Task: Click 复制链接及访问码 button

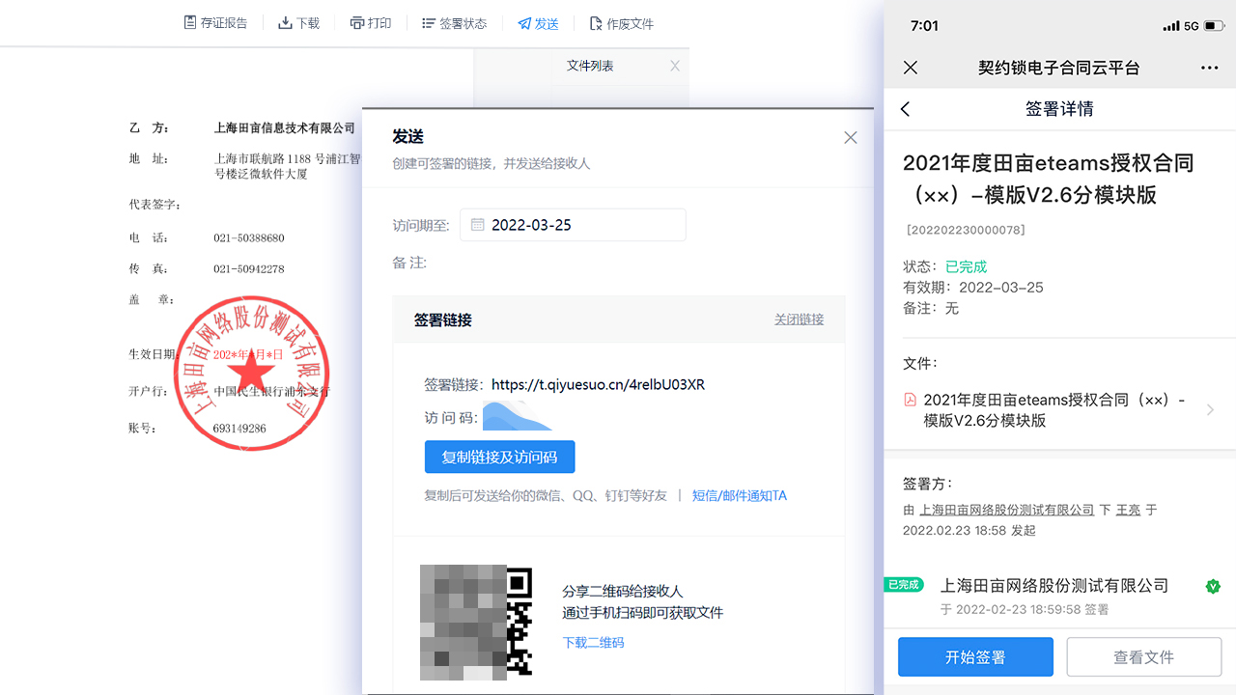Action: 499,457
